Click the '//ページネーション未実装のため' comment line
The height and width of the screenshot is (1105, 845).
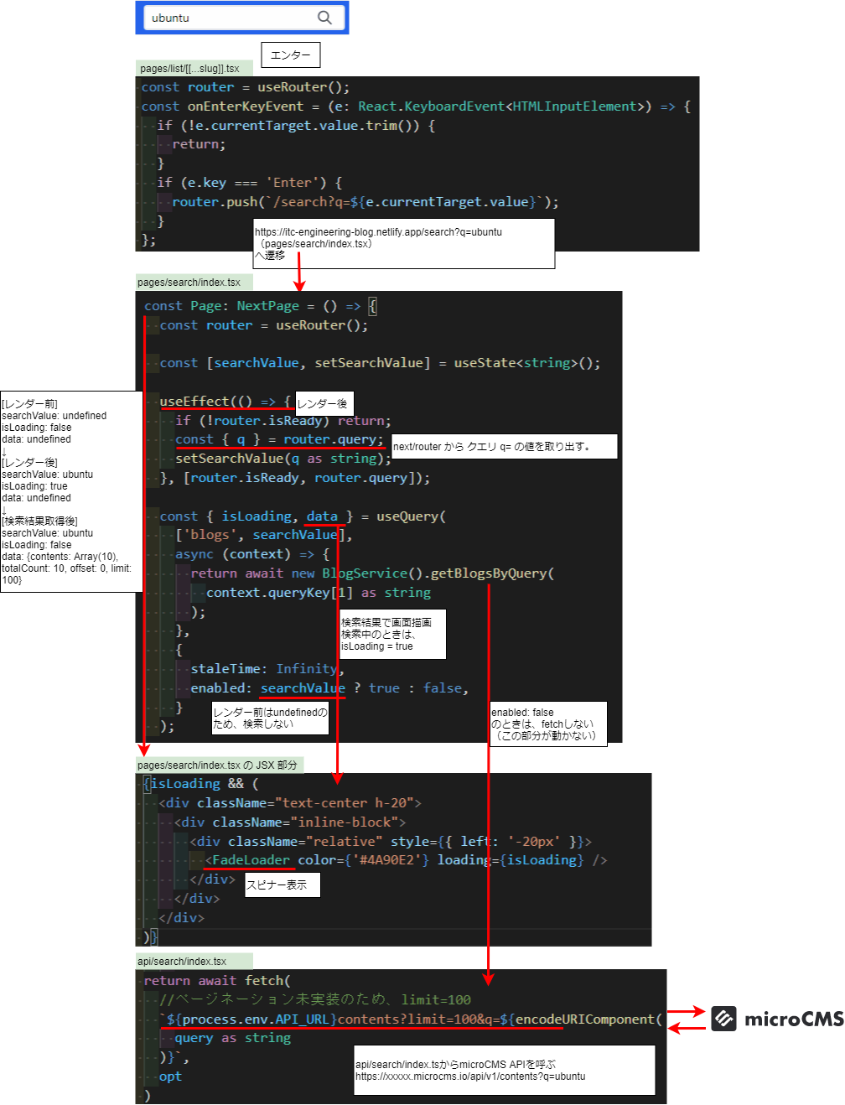point(315,999)
